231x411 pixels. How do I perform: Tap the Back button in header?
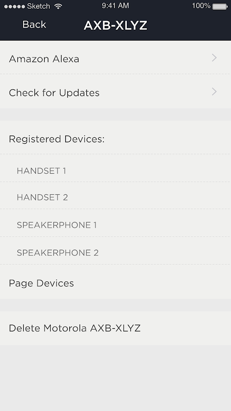(34, 25)
